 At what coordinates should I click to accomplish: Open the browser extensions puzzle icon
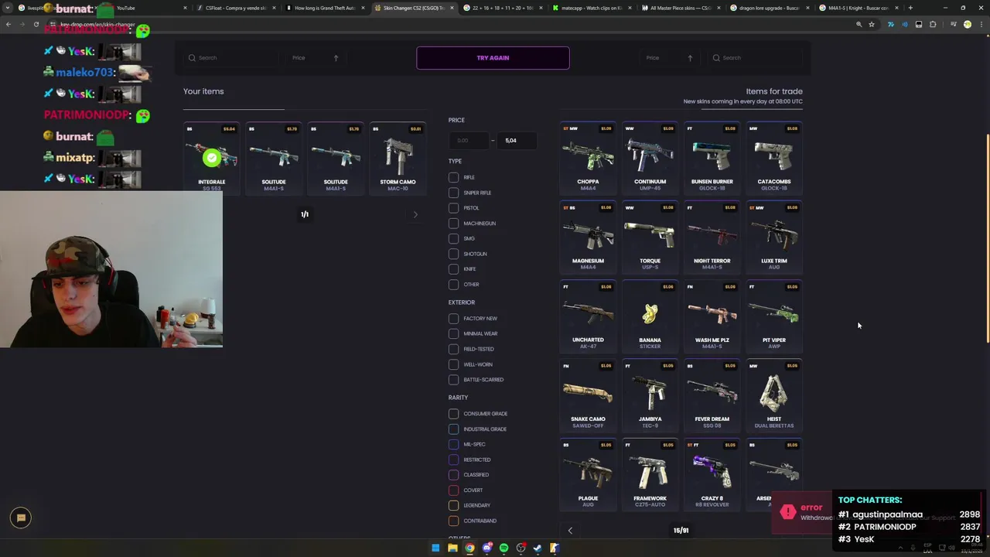pyautogui.click(x=933, y=24)
